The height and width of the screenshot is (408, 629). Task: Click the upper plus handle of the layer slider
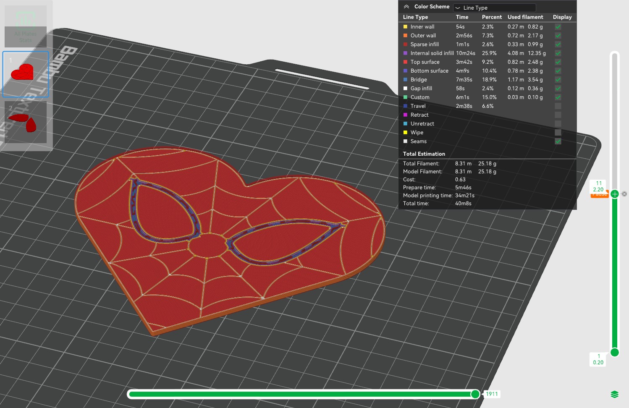point(615,194)
